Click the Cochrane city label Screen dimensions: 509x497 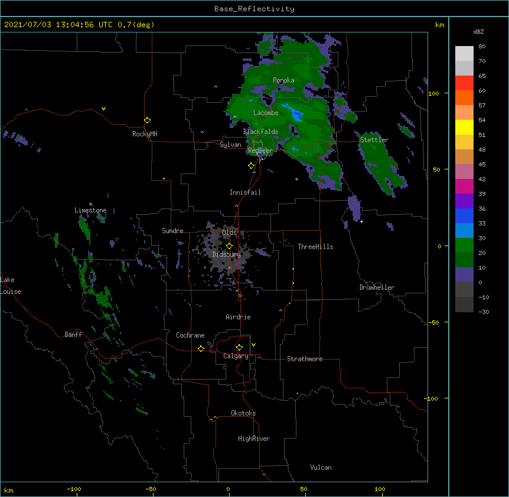(x=190, y=335)
